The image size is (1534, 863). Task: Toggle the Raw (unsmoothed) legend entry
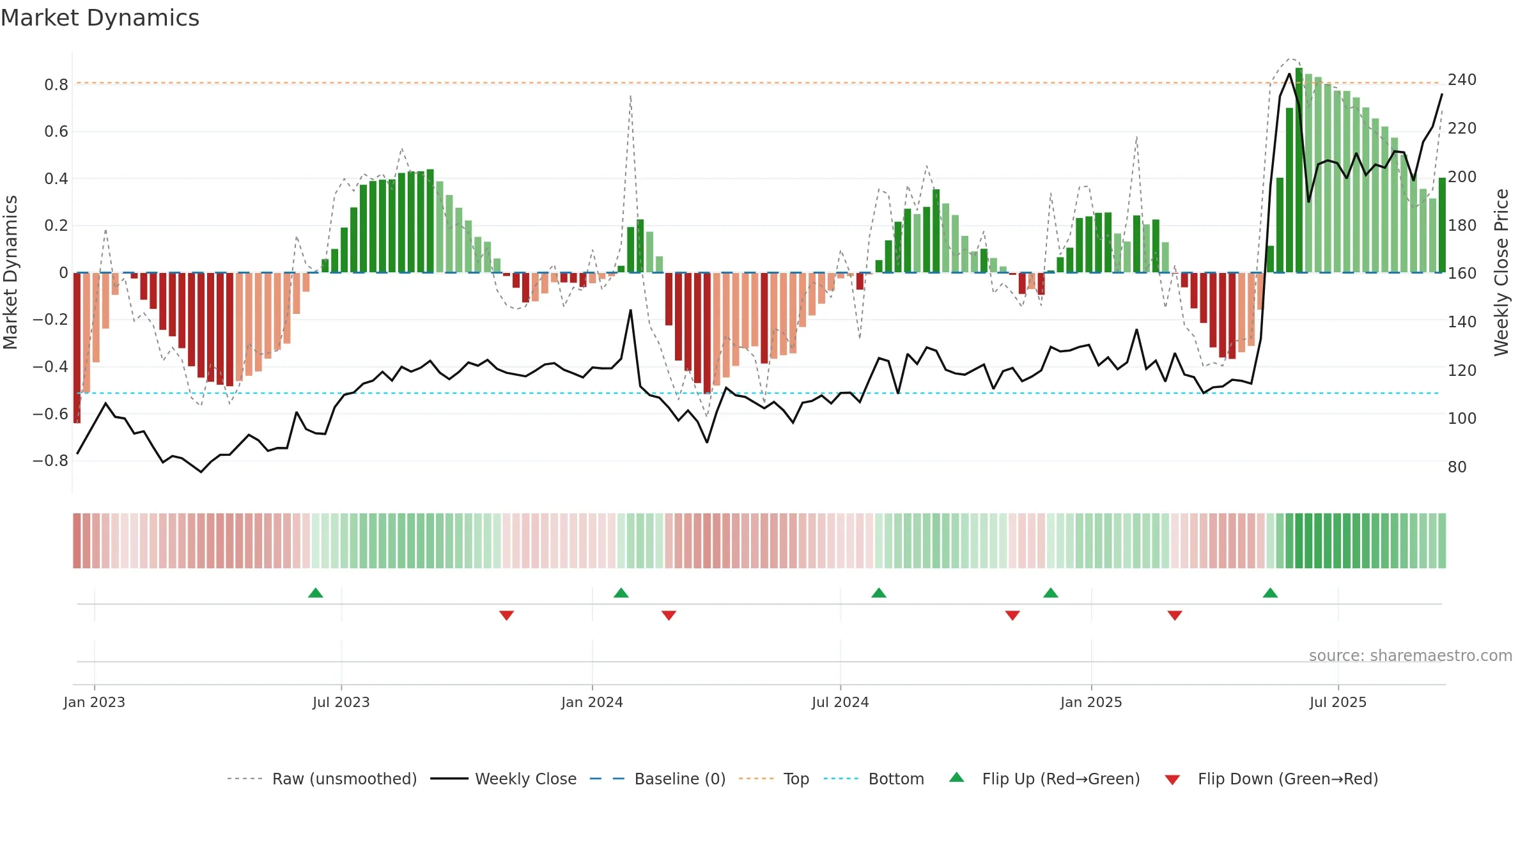click(322, 779)
